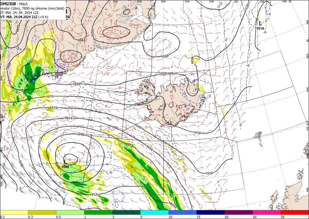Click the purple 20 mm legend swatch

pyautogui.click(x=239, y=212)
